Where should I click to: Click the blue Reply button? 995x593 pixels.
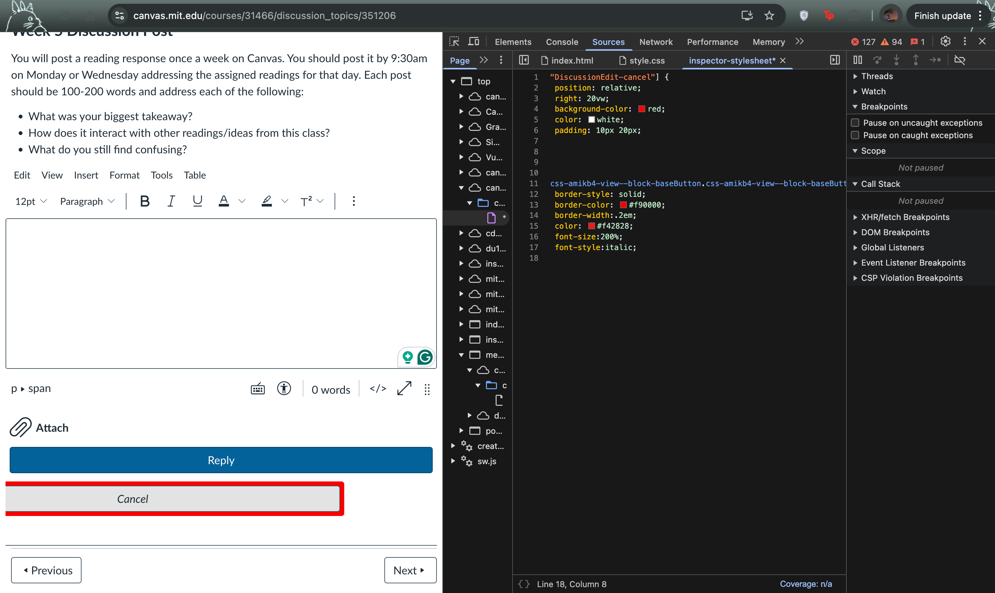click(x=220, y=460)
